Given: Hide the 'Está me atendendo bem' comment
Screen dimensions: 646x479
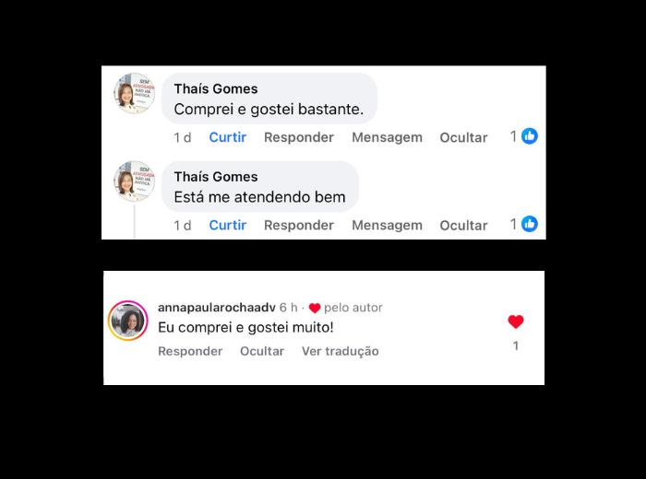Looking at the screenshot, I should pos(463,226).
